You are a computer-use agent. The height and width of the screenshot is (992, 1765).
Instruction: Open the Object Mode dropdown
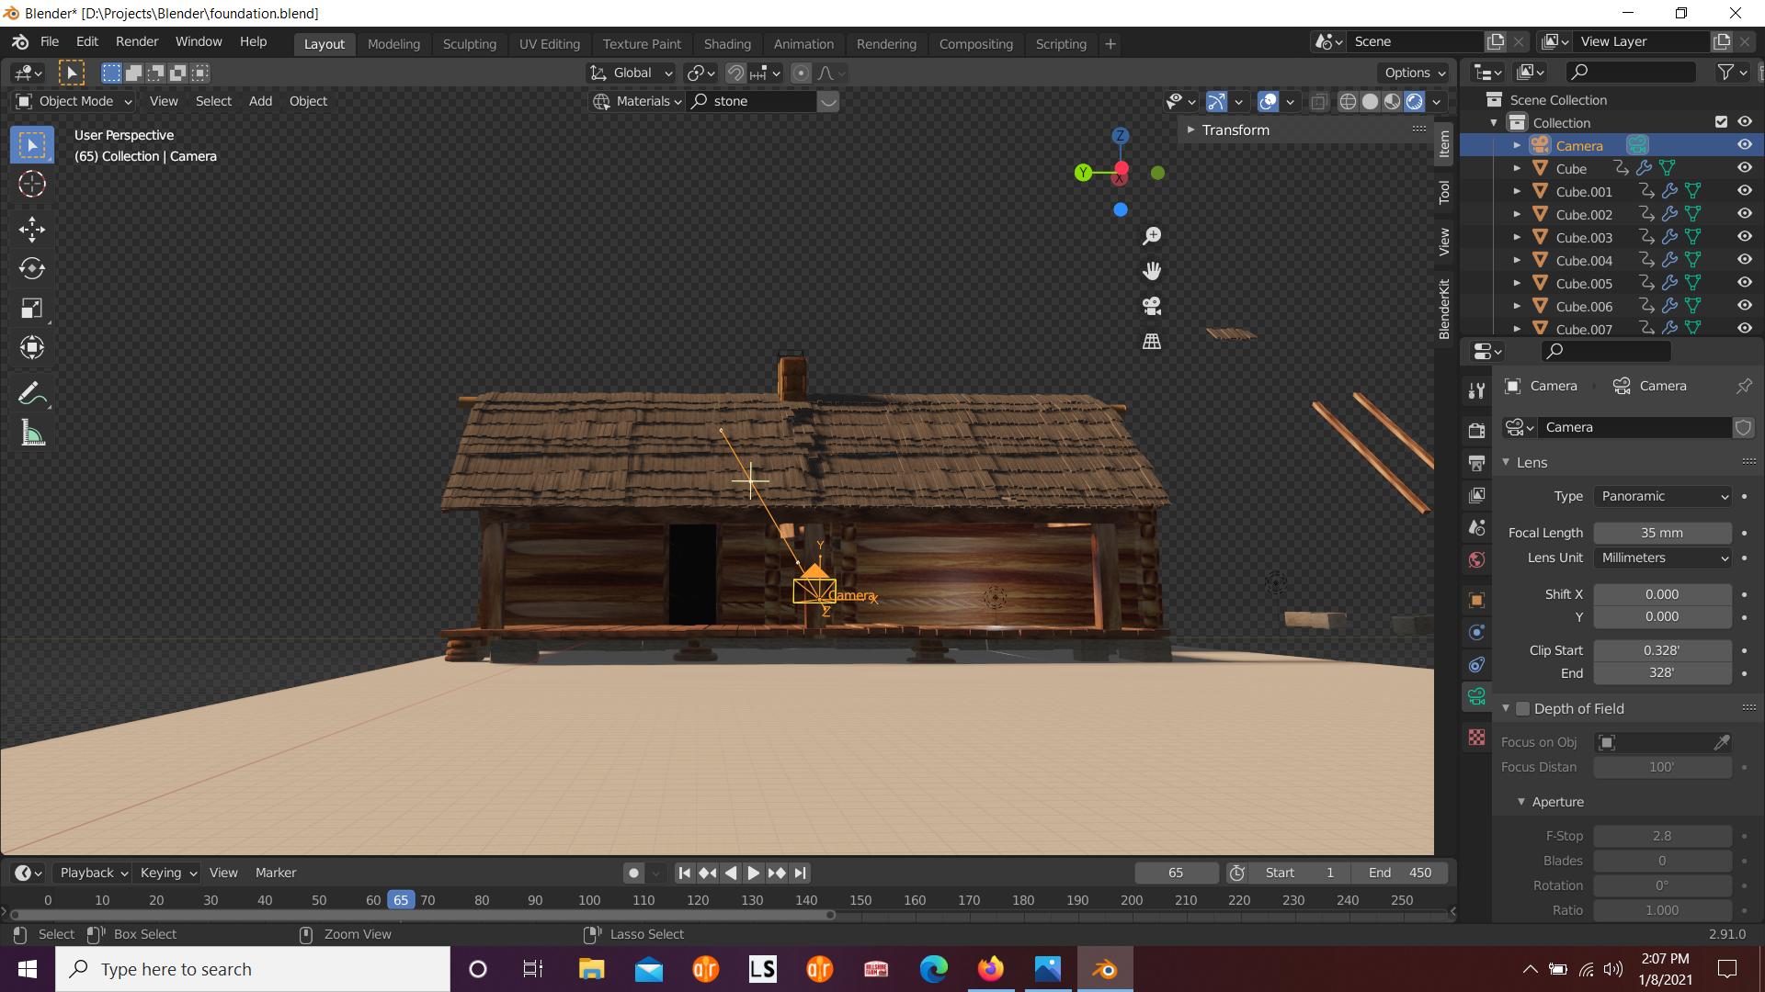(74, 101)
